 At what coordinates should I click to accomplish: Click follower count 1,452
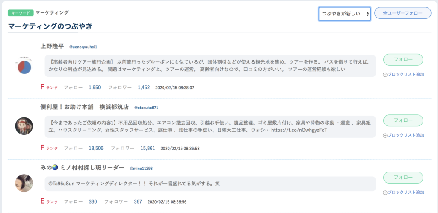coord(144,87)
